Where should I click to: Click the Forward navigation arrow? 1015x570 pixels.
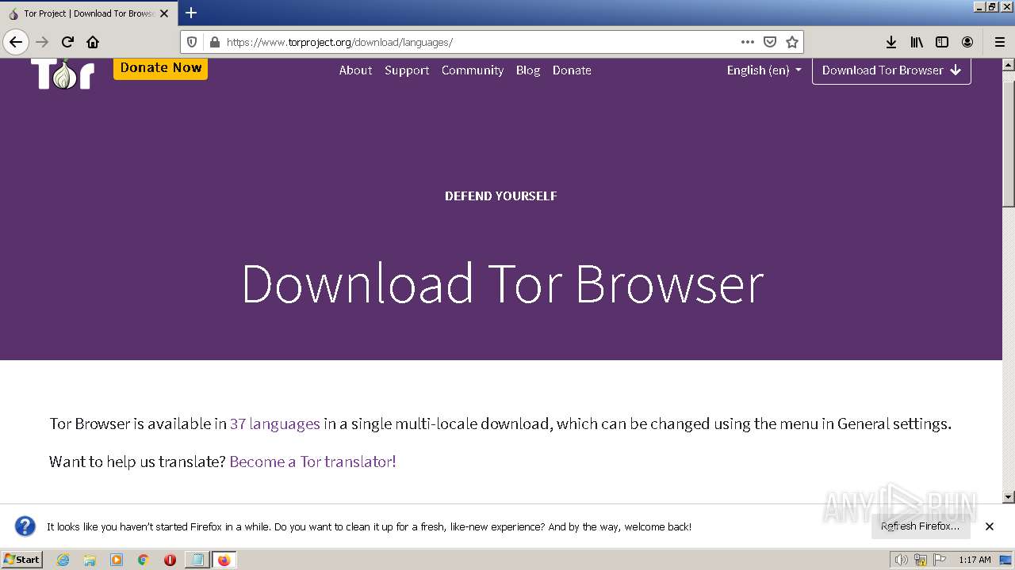tap(42, 42)
